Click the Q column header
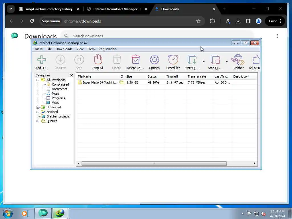 (x=122, y=76)
